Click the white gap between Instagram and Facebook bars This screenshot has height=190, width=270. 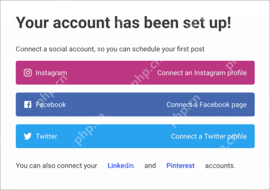[135, 89]
